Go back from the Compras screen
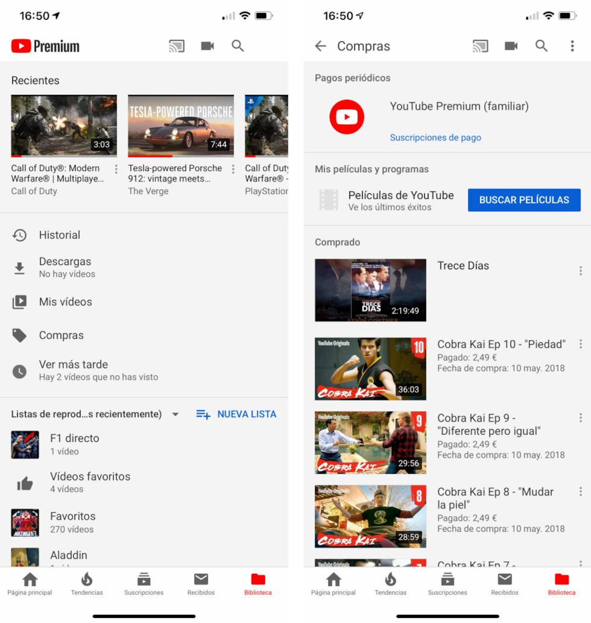Screen dimensions: 591x623 tap(321, 46)
